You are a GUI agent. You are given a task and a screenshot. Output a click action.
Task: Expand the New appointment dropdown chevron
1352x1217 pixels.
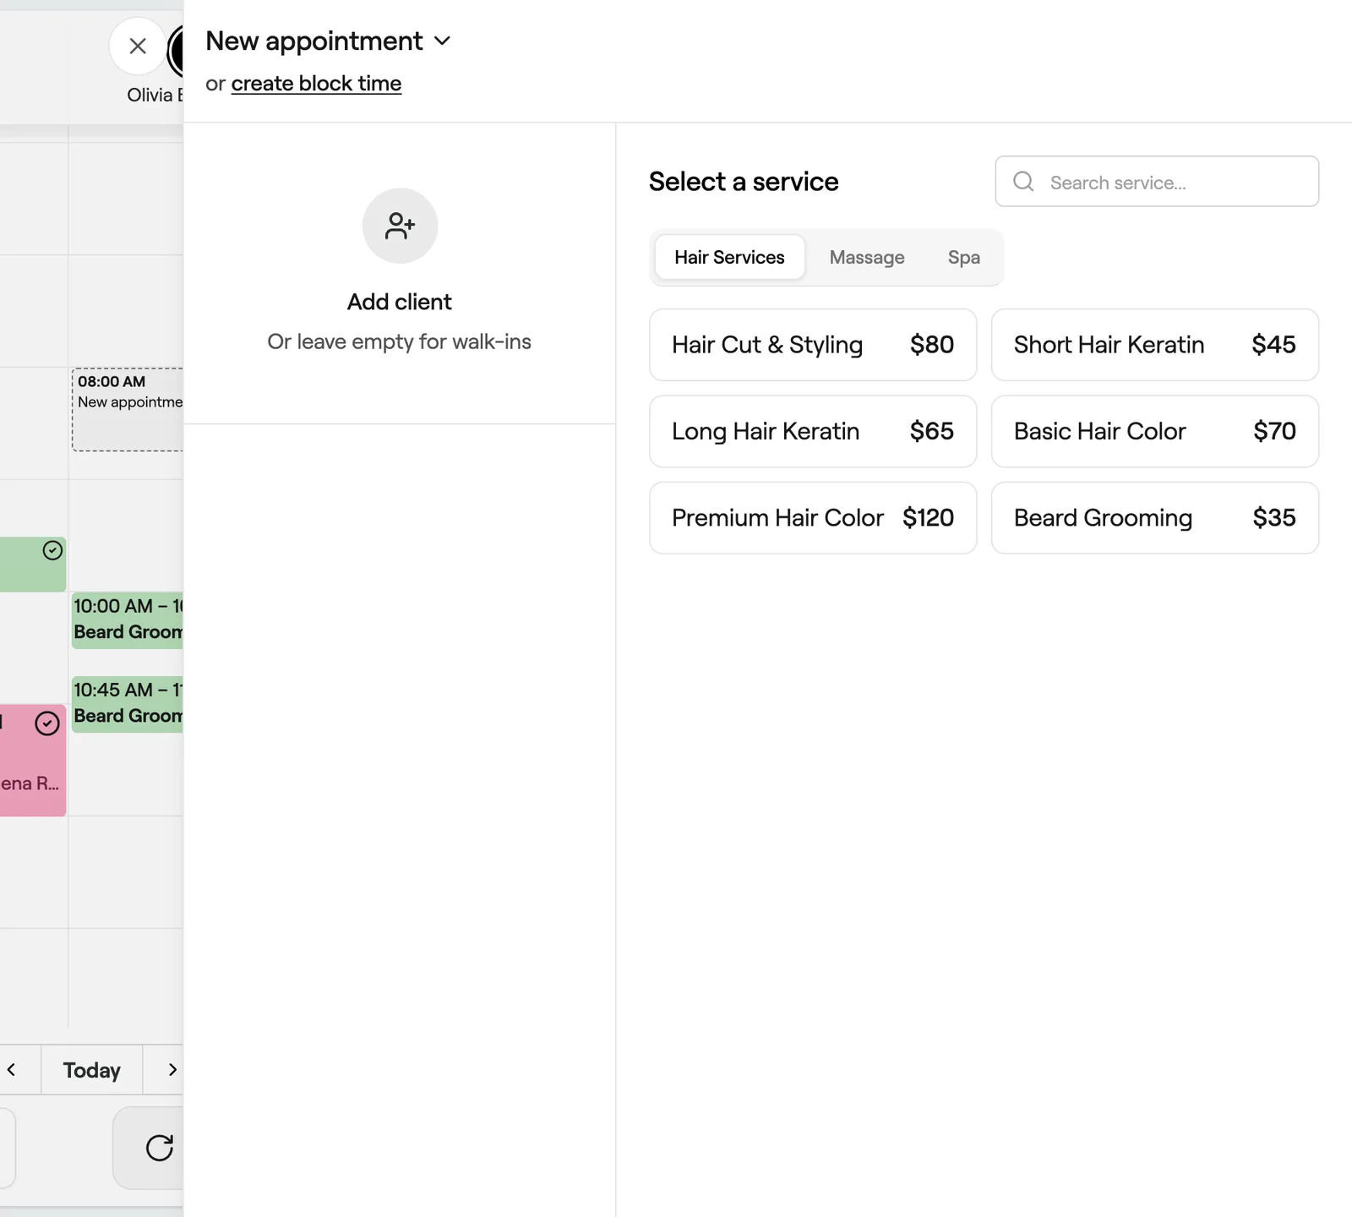(442, 41)
